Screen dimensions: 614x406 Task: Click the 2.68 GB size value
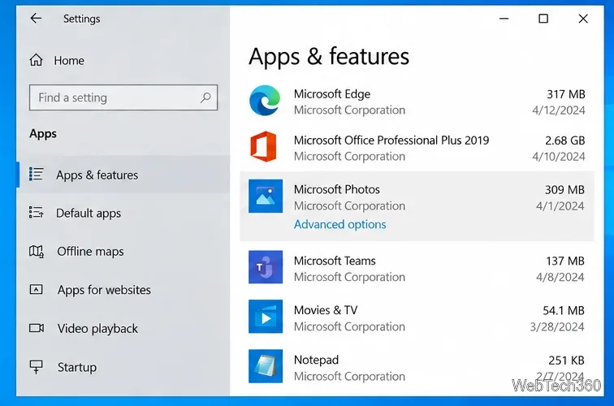point(565,140)
